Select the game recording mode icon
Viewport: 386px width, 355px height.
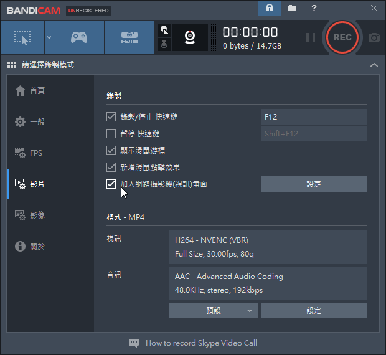click(x=78, y=37)
